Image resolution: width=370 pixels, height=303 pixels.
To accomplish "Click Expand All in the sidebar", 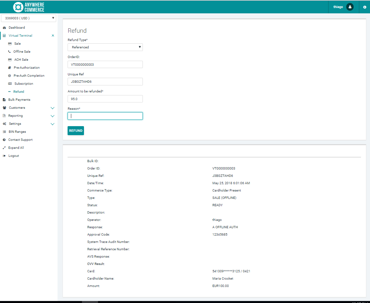I will click(16, 147).
